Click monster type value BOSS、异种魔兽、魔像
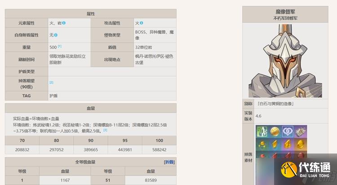337x185 pixels. 155,35
